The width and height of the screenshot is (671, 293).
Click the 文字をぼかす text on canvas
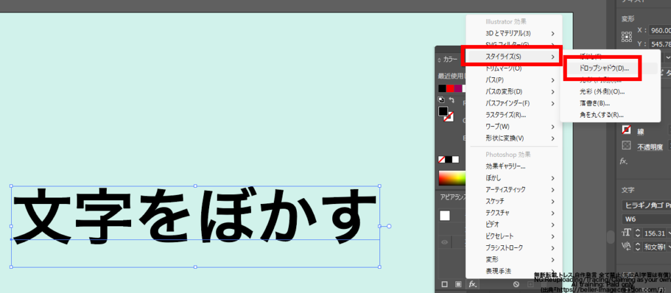pyautogui.click(x=195, y=216)
